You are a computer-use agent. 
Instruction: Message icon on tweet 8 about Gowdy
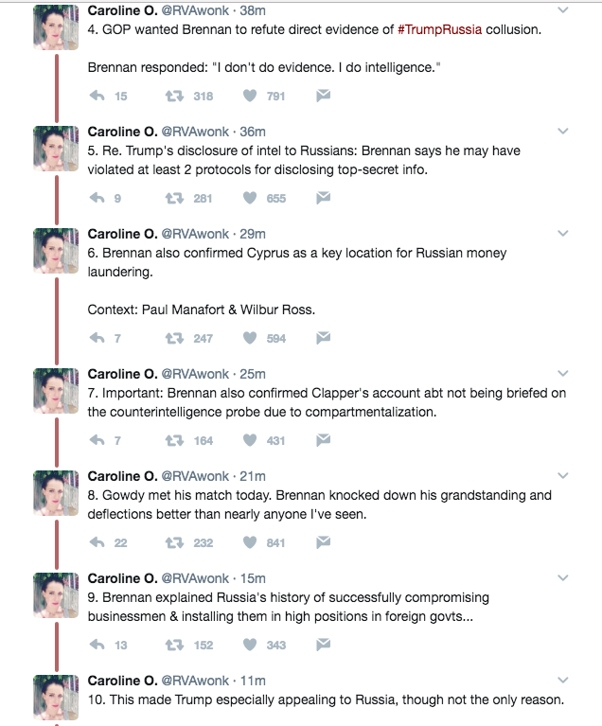coord(323,542)
